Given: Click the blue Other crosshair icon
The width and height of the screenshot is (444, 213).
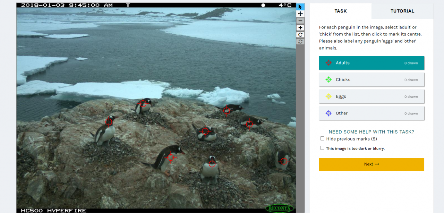Looking at the screenshot, I should tap(328, 113).
